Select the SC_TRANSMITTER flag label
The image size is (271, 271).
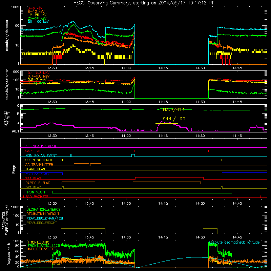pyautogui.click(x=39, y=165)
